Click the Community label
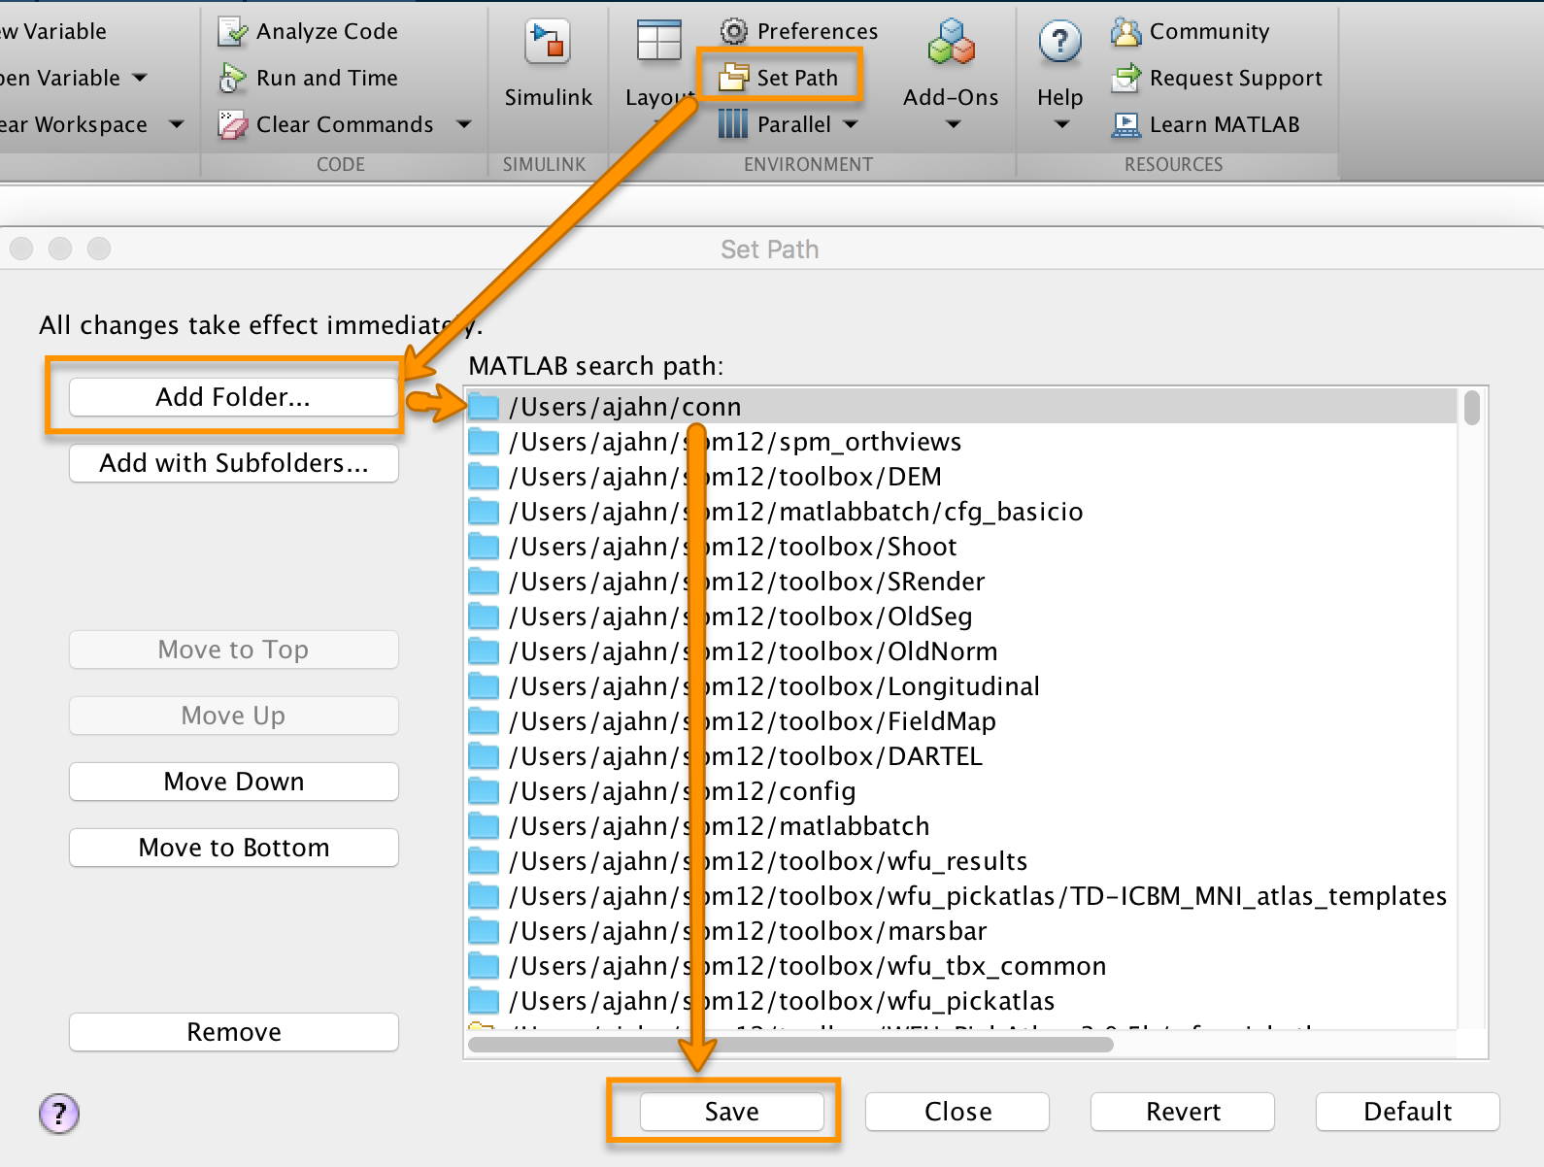The height and width of the screenshot is (1167, 1544). point(1210,31)
